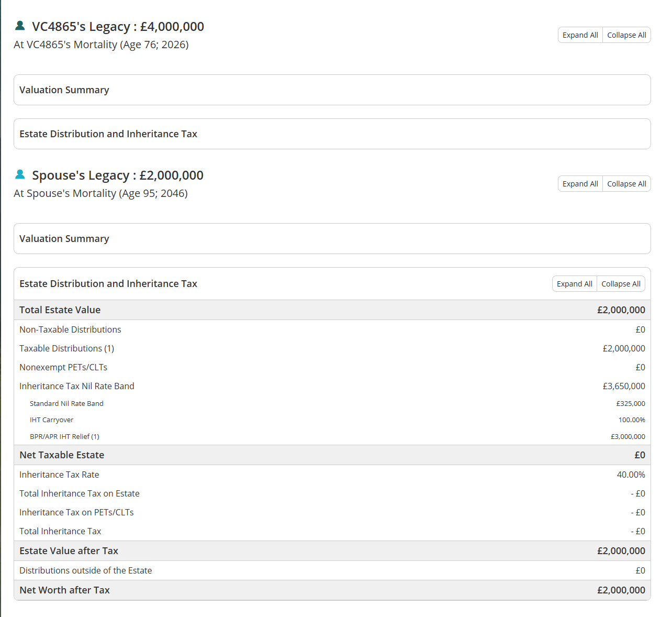Click the Total Estate Value summary row
Viewport: 661px width, 617px height.
point(60,310)
